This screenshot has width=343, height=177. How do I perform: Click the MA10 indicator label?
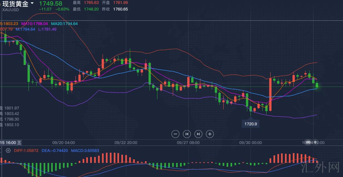pyautogui.click(x=34, y=24)
